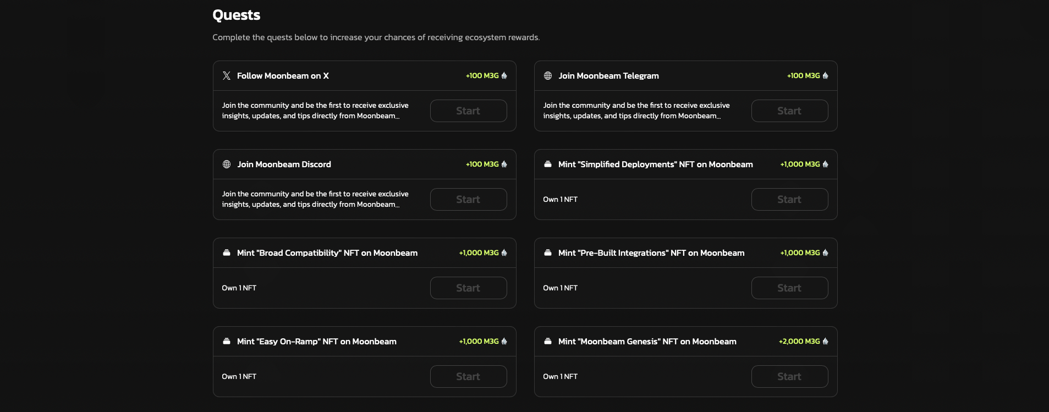
Task: Click the "Join Moonbeam Discord" title
Action: pyautogui.click(x=284, y=164)
